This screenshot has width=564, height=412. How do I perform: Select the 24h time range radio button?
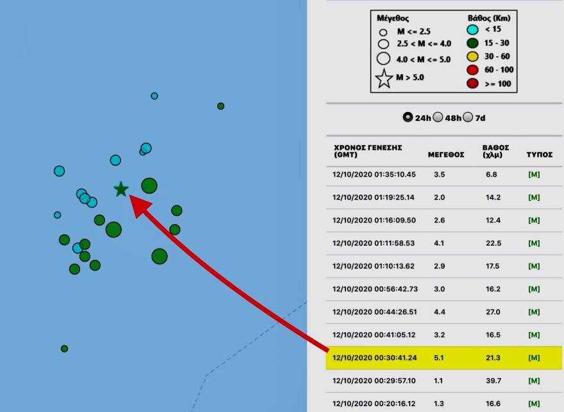[408, 117]
